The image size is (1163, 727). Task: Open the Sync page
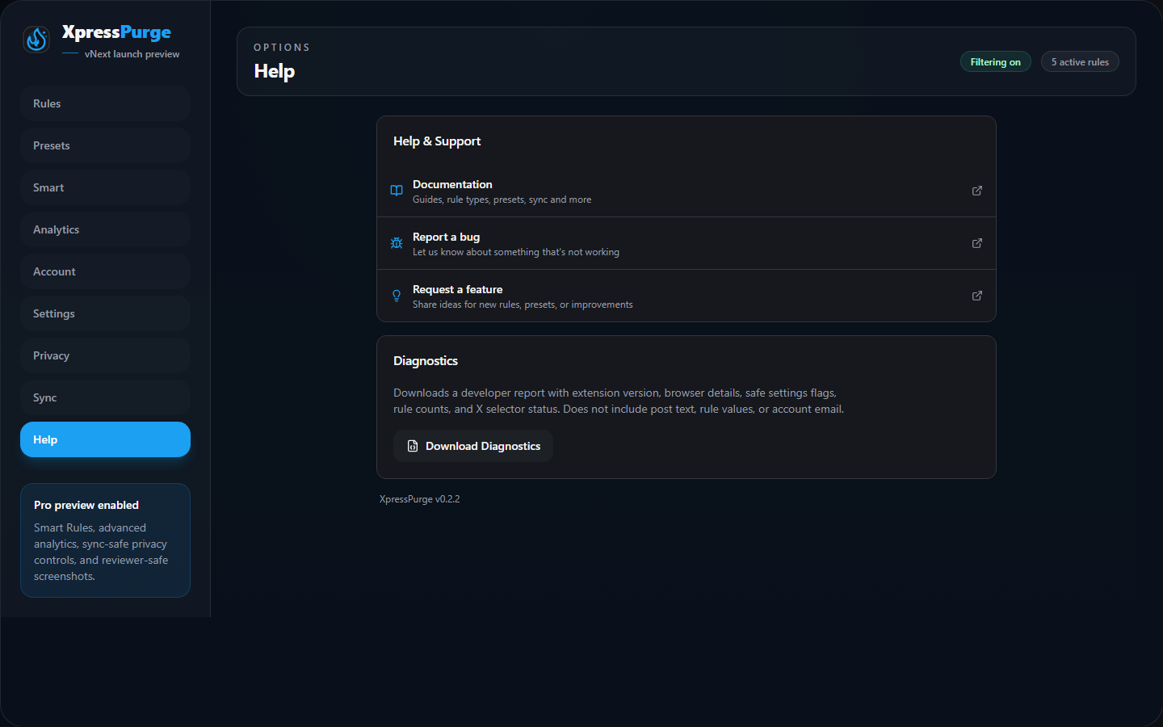(x=105, y=397)
